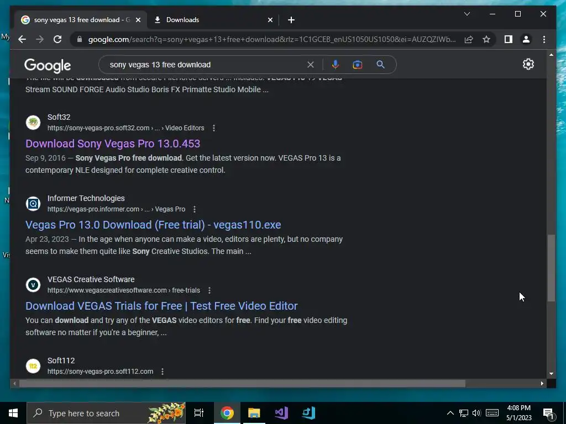Viewport: 566px width, 424px height.
Task: Close the Downloads tab
Action: pyautogui.click(x=270, y=20)
